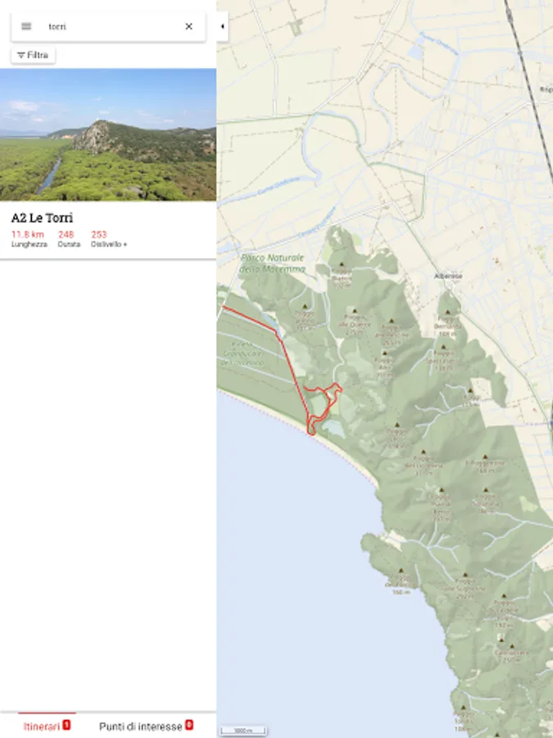Open the Filtra filter button
553x738 pixels.
point(33,55)
